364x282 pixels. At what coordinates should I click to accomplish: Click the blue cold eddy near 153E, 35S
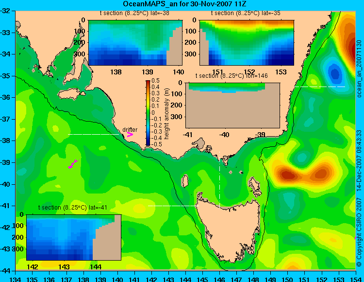(335, 74)
